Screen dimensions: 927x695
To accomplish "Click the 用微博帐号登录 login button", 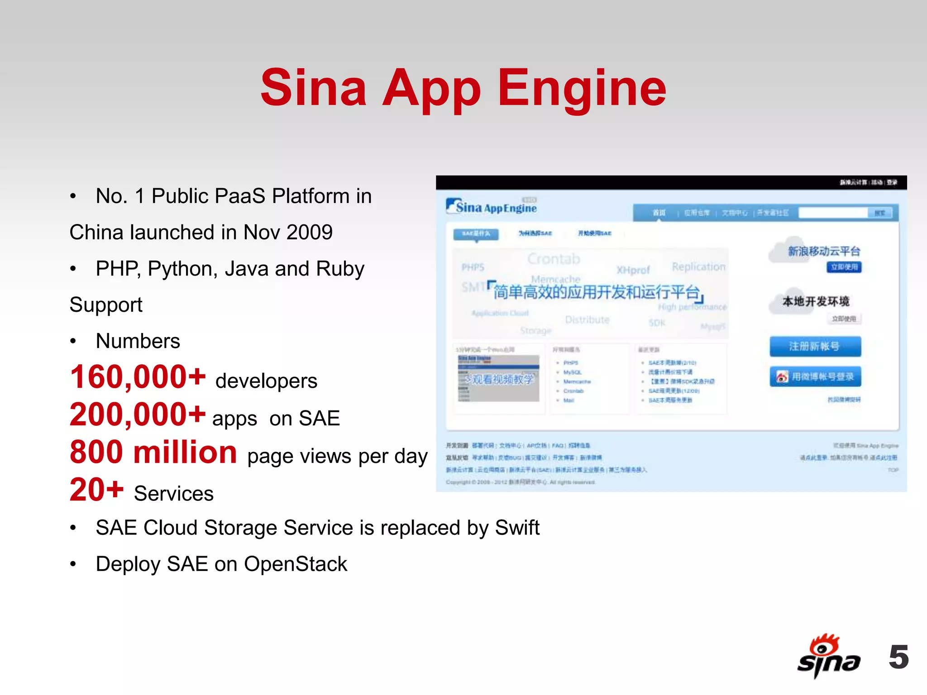I will coord(815,376).
